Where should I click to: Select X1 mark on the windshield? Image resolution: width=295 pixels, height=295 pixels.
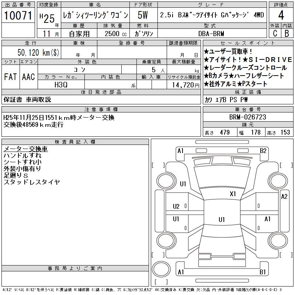point(233,194)
